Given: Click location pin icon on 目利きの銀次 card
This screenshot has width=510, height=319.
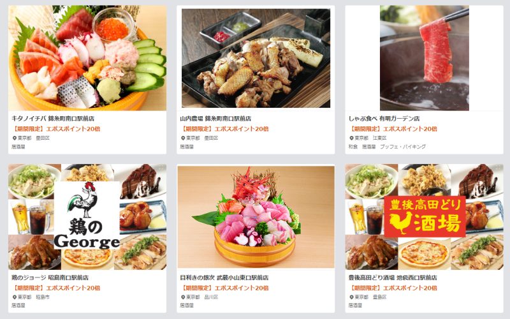Looking at the screenshot, I should (x=183, y=297).
